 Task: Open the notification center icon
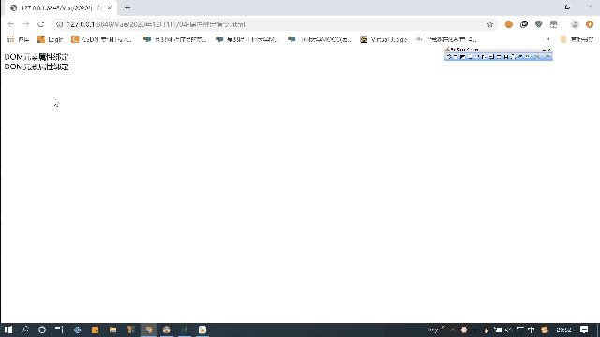click(584, 330)
